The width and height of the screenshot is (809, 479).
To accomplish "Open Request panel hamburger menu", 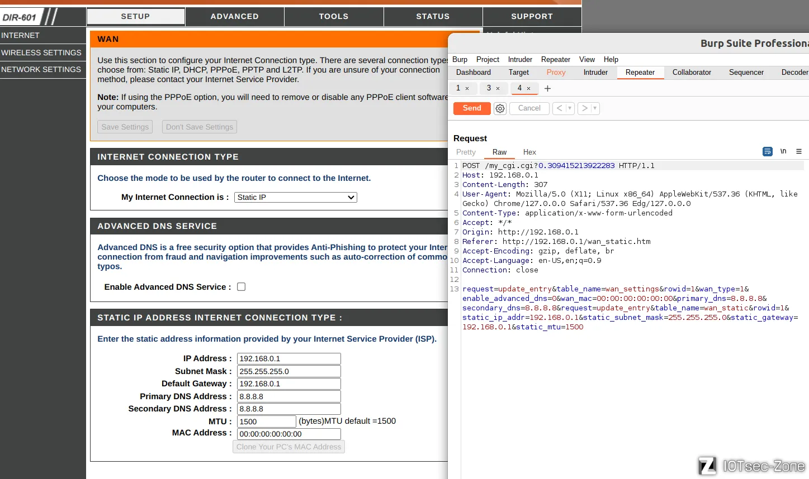I will point(799,151).
